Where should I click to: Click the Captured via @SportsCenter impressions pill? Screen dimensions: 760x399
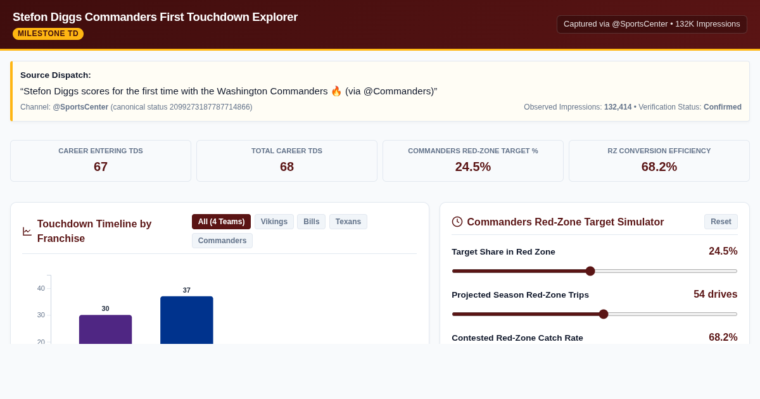(652, 24)
